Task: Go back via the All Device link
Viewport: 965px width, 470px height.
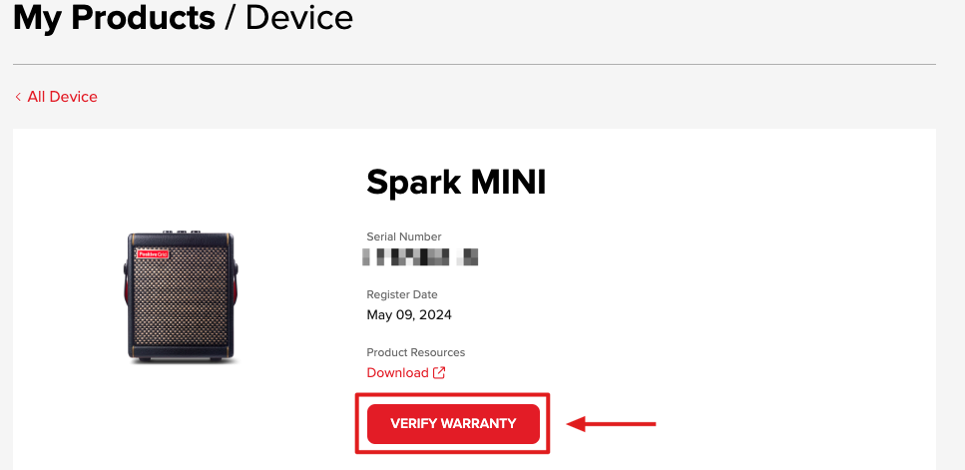Action: [62, 97]
